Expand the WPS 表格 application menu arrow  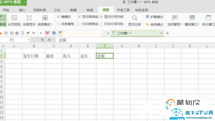point(25,2)
